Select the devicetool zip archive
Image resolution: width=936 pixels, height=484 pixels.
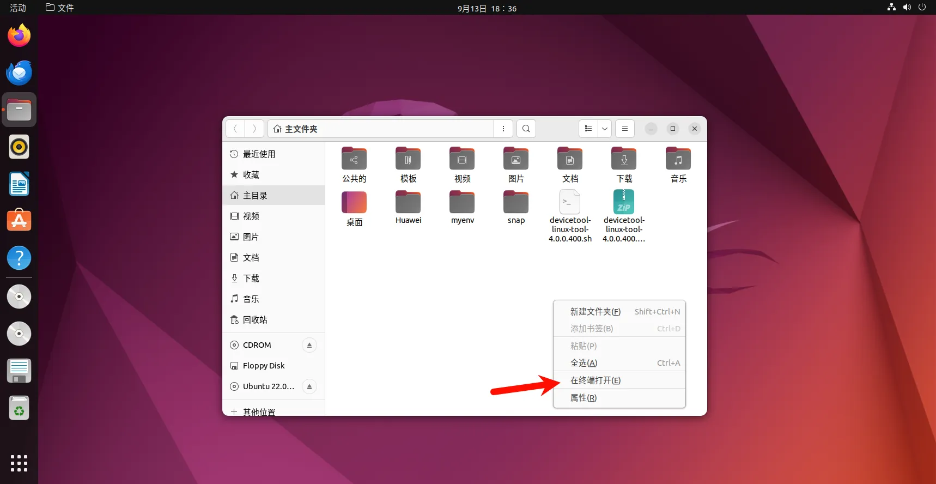(x=624, y=215)
